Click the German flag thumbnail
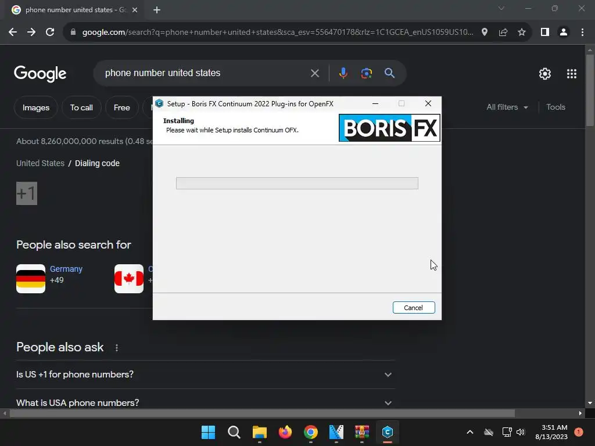Screen dimensions: 595x446 [31, 279]
